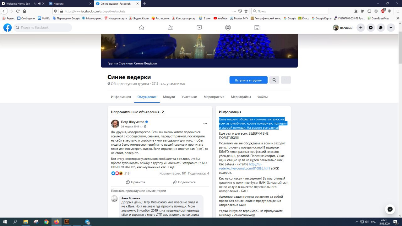Open the page actions three-dots in address bar

[234, 11]
